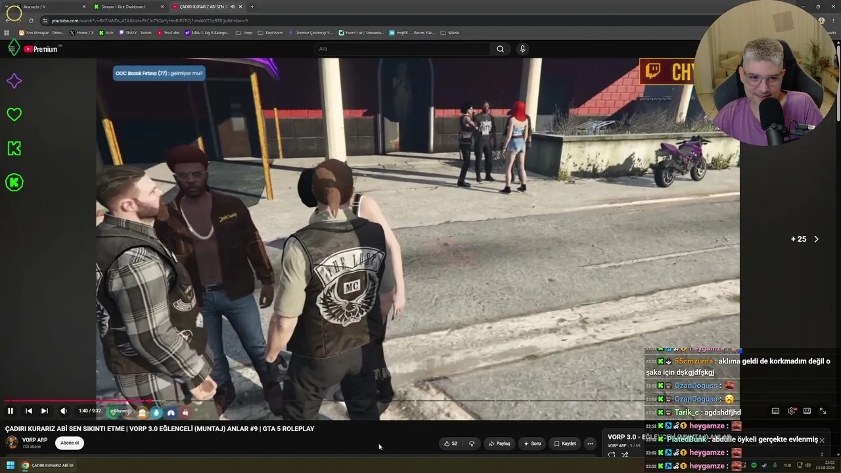Close the Kick Dashboard tab

pyautogui.click(x=162, y=7)
